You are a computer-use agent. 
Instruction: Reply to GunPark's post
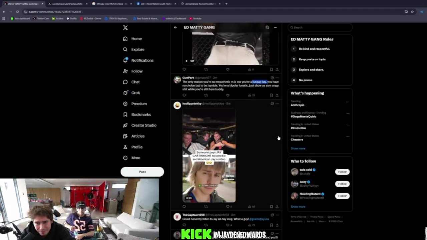(184, 95)
